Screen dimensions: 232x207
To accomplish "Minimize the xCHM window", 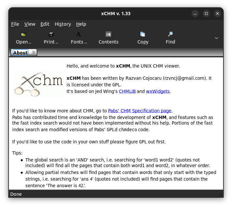I will point(195,14).
